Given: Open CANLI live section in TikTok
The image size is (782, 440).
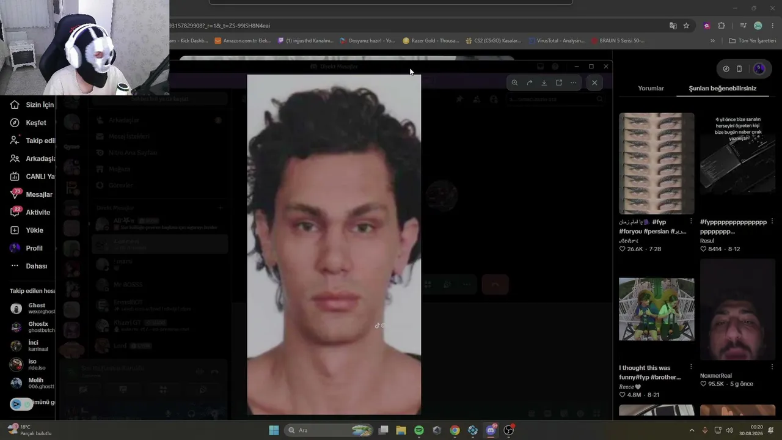Looking at the screenshot, I should click(32, 177).
